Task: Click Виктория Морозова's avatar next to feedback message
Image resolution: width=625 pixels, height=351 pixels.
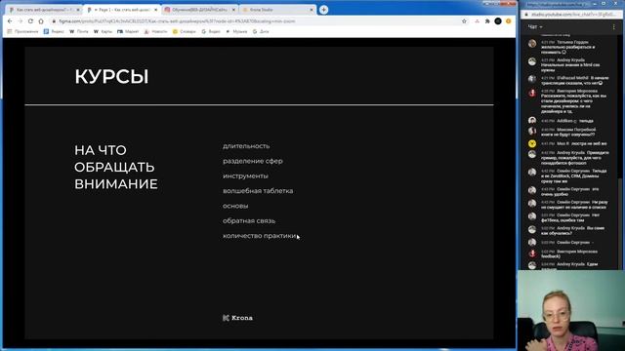Action: pyautogui.click(x=532, y=253)
